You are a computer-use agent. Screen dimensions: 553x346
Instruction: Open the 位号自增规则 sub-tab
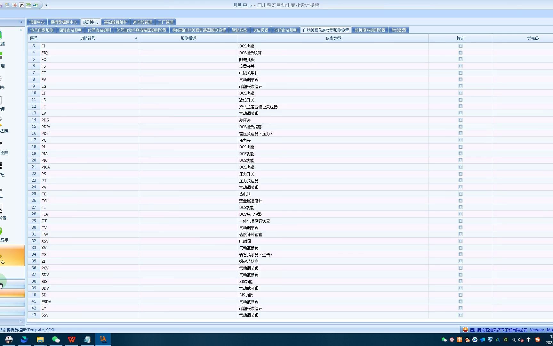pyautogui.click(x=42, y=30)
